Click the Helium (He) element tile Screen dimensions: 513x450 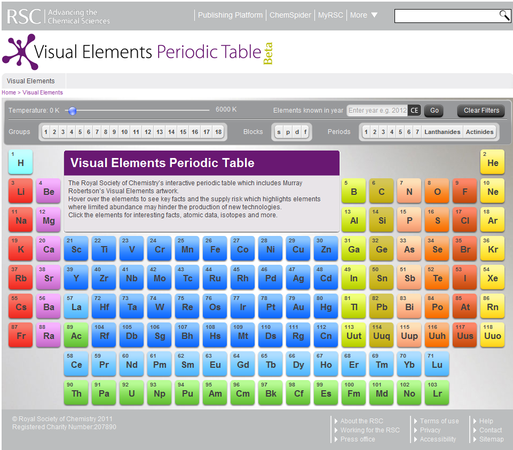coord(492,162)
